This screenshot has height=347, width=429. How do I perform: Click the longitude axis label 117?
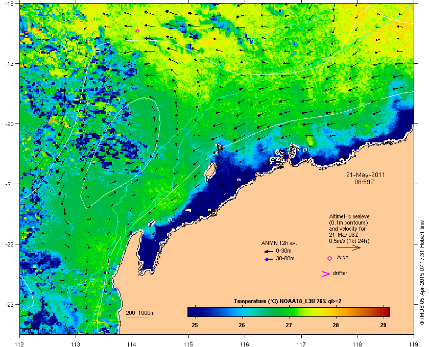(x=301, y=344)
